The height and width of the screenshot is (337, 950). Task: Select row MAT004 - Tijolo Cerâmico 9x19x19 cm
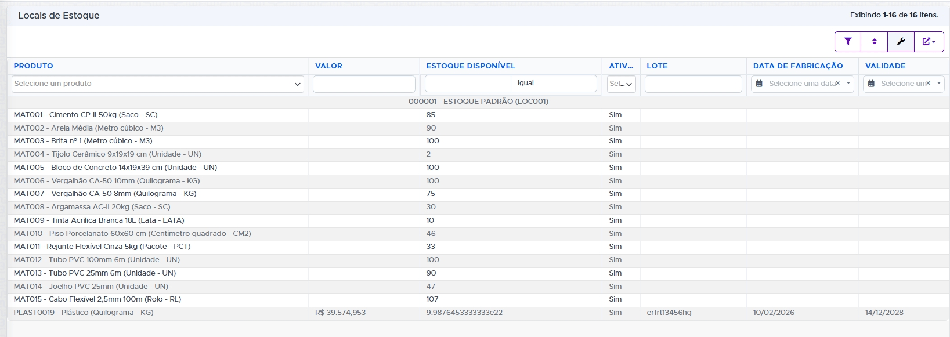tap(478, 154)
